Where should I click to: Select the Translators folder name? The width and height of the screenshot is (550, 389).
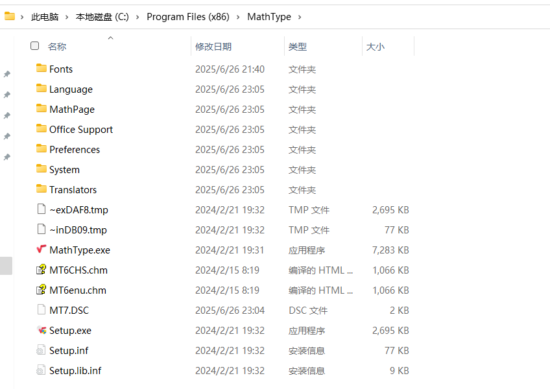tap(73, 190)
